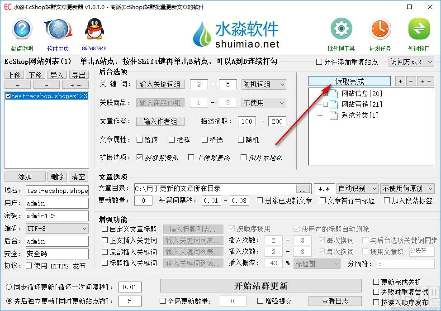Check 增强提交 option
This screenshot has height=311, width=441.
(x=261, y=301)
